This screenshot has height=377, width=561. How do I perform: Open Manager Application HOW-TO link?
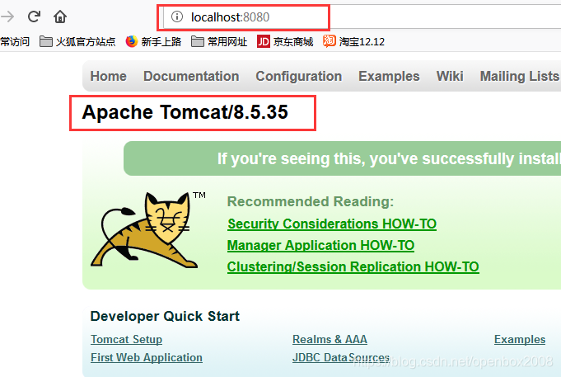321,246
